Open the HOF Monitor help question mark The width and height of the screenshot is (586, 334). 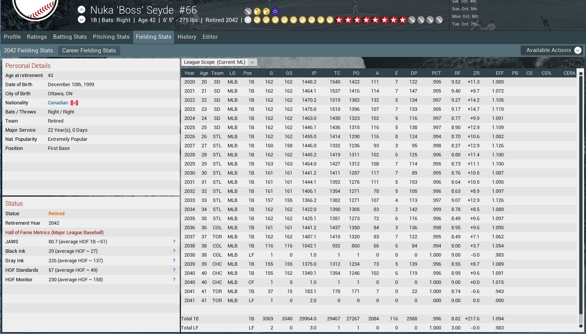(x=174, y=280)
